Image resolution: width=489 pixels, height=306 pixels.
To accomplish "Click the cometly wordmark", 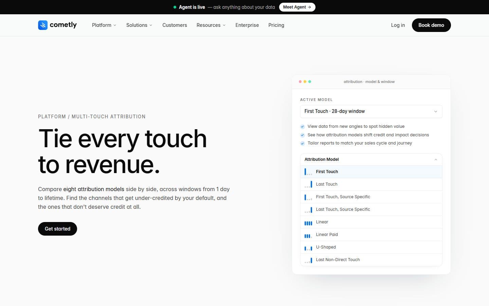I will pyautogui.click(x=63, y=25).
